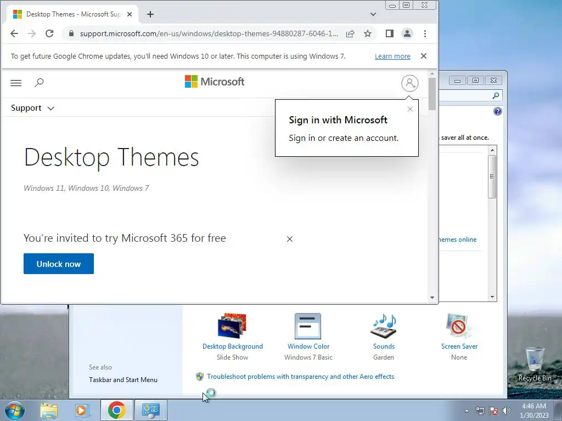This screenshot has height=421, width=562.
Task: Dismiss the Chrome update infobar
Action: [x=424, y=56]
